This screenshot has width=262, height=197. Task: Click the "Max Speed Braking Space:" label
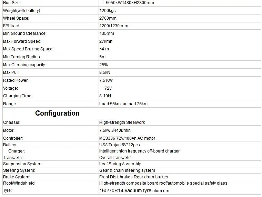click(x=28, y=49)
